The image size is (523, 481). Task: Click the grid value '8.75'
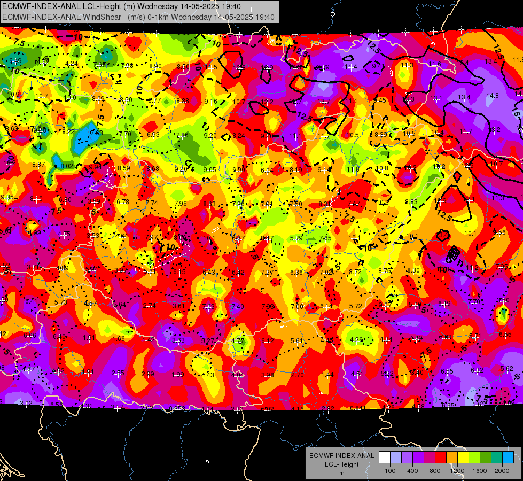(x=385, y=271)
